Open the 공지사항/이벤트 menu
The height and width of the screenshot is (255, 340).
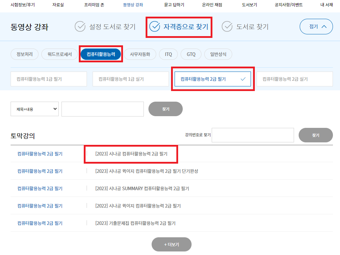[289, 5]
